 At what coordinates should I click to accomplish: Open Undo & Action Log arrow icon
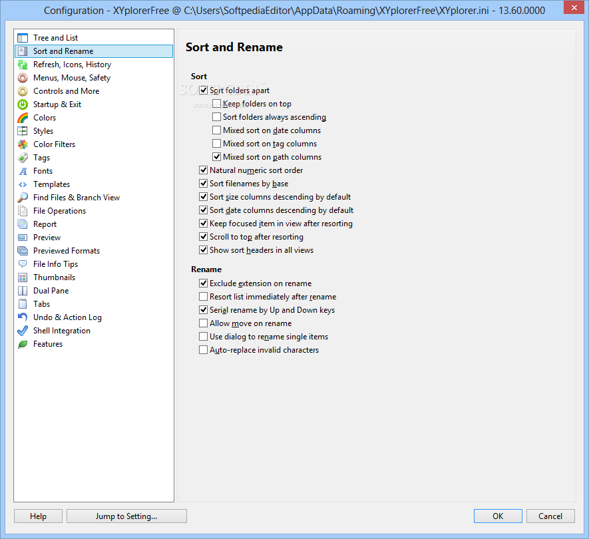click(23, 317)
